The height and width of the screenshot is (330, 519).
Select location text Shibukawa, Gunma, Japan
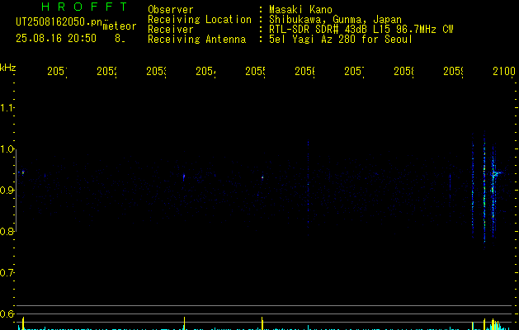click(x=335, y=20)
